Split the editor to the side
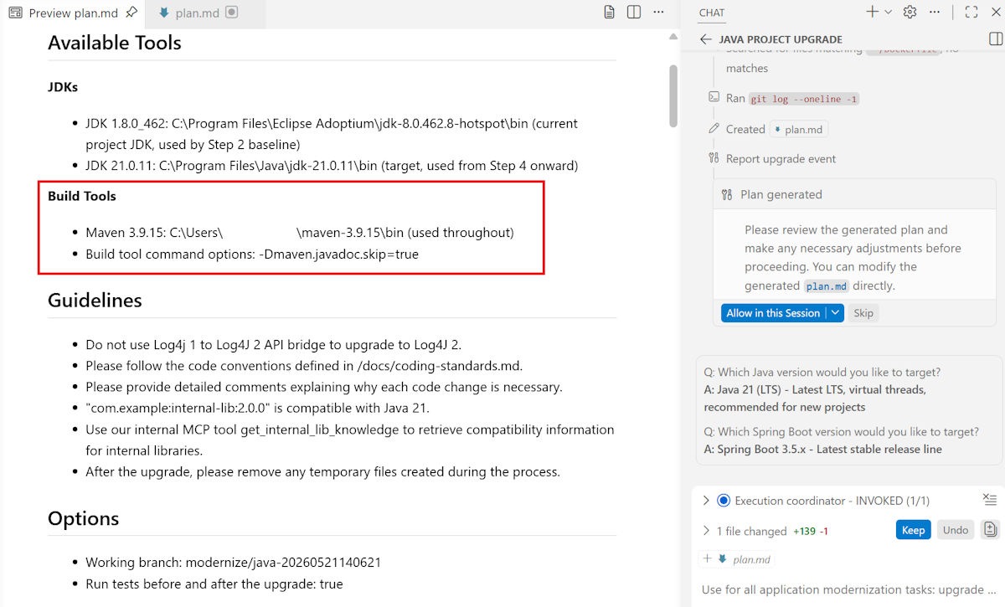 (634, 13)
